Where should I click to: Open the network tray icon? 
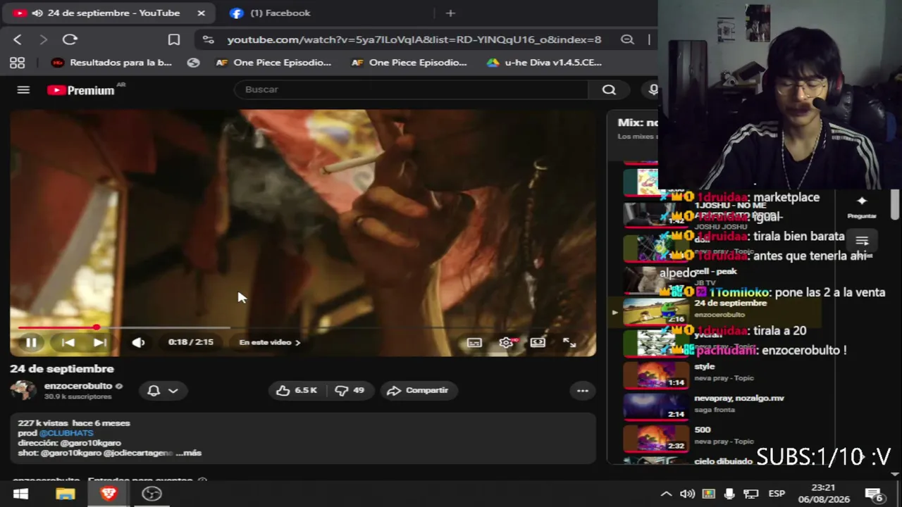pos(751,494)
